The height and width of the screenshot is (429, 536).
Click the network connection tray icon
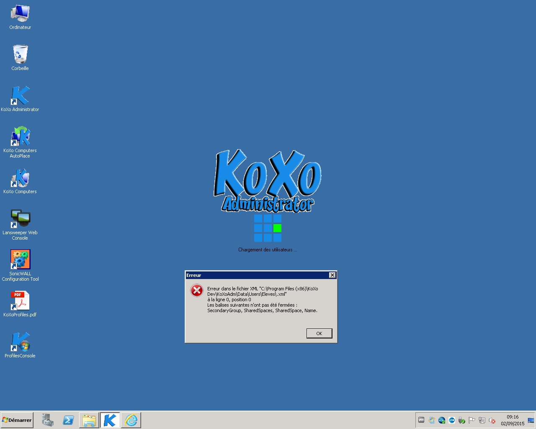[482, 420]
